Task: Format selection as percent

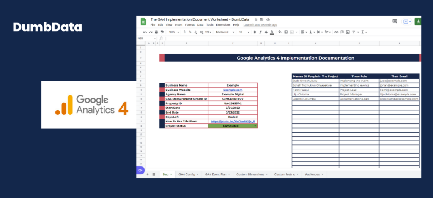Action: 190,32
